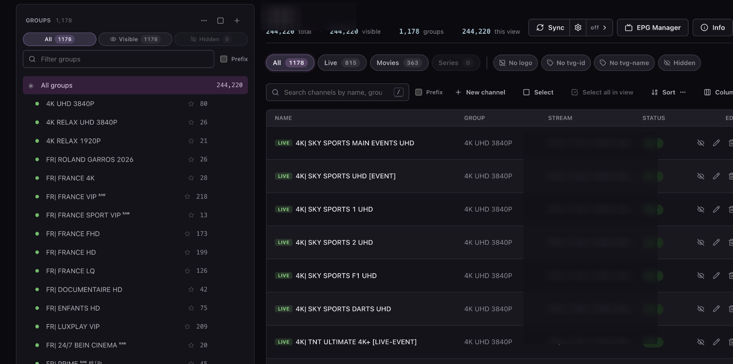The height and width of the screenshot is (364, 733).
Task: Star the FR| DOCUMENTAIRE HD group
Action: point(191,289)
